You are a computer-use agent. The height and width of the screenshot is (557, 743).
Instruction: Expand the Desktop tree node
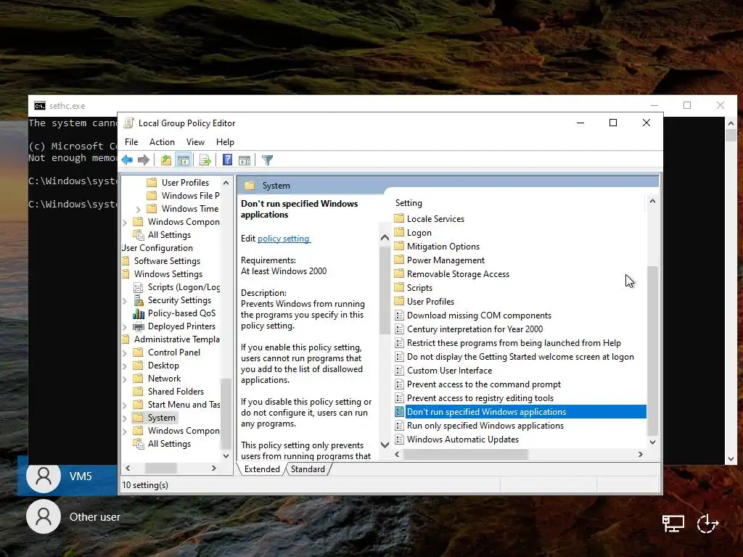click(125, 366)
